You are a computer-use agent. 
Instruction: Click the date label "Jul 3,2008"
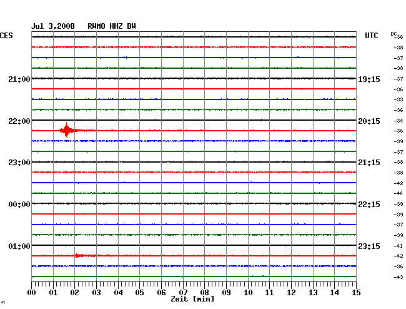click(x=53, y=26)
